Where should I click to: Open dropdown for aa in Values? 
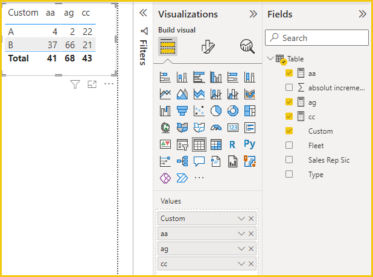point(241,234)
